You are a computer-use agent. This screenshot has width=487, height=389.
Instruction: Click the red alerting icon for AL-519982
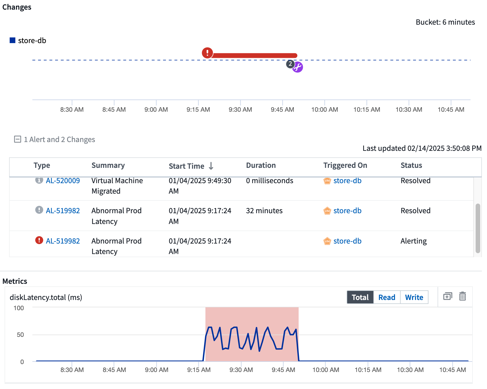[39, 240]
